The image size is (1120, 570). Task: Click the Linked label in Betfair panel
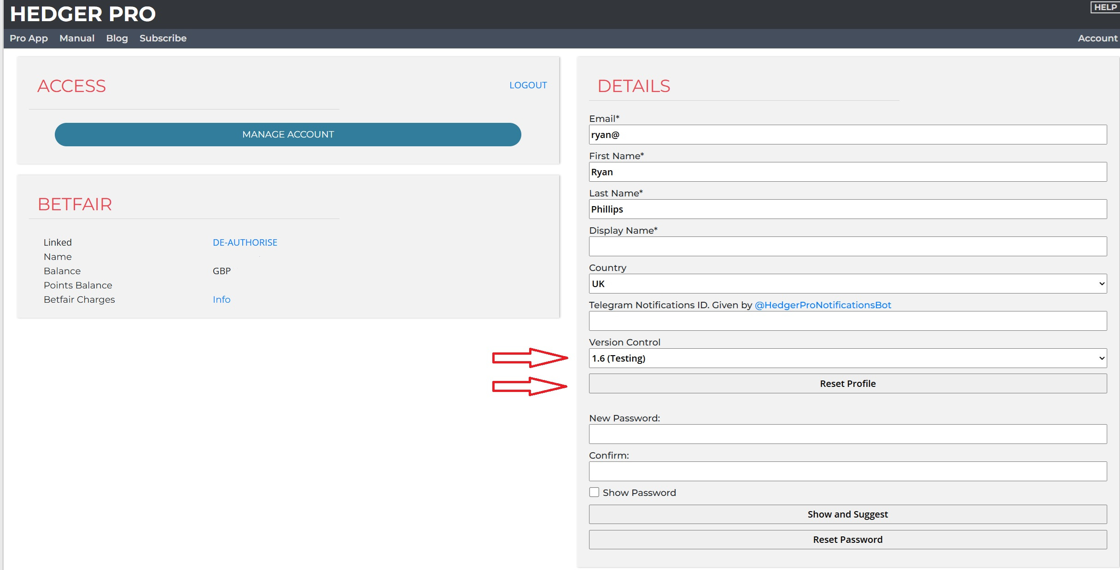coord(58,242)
